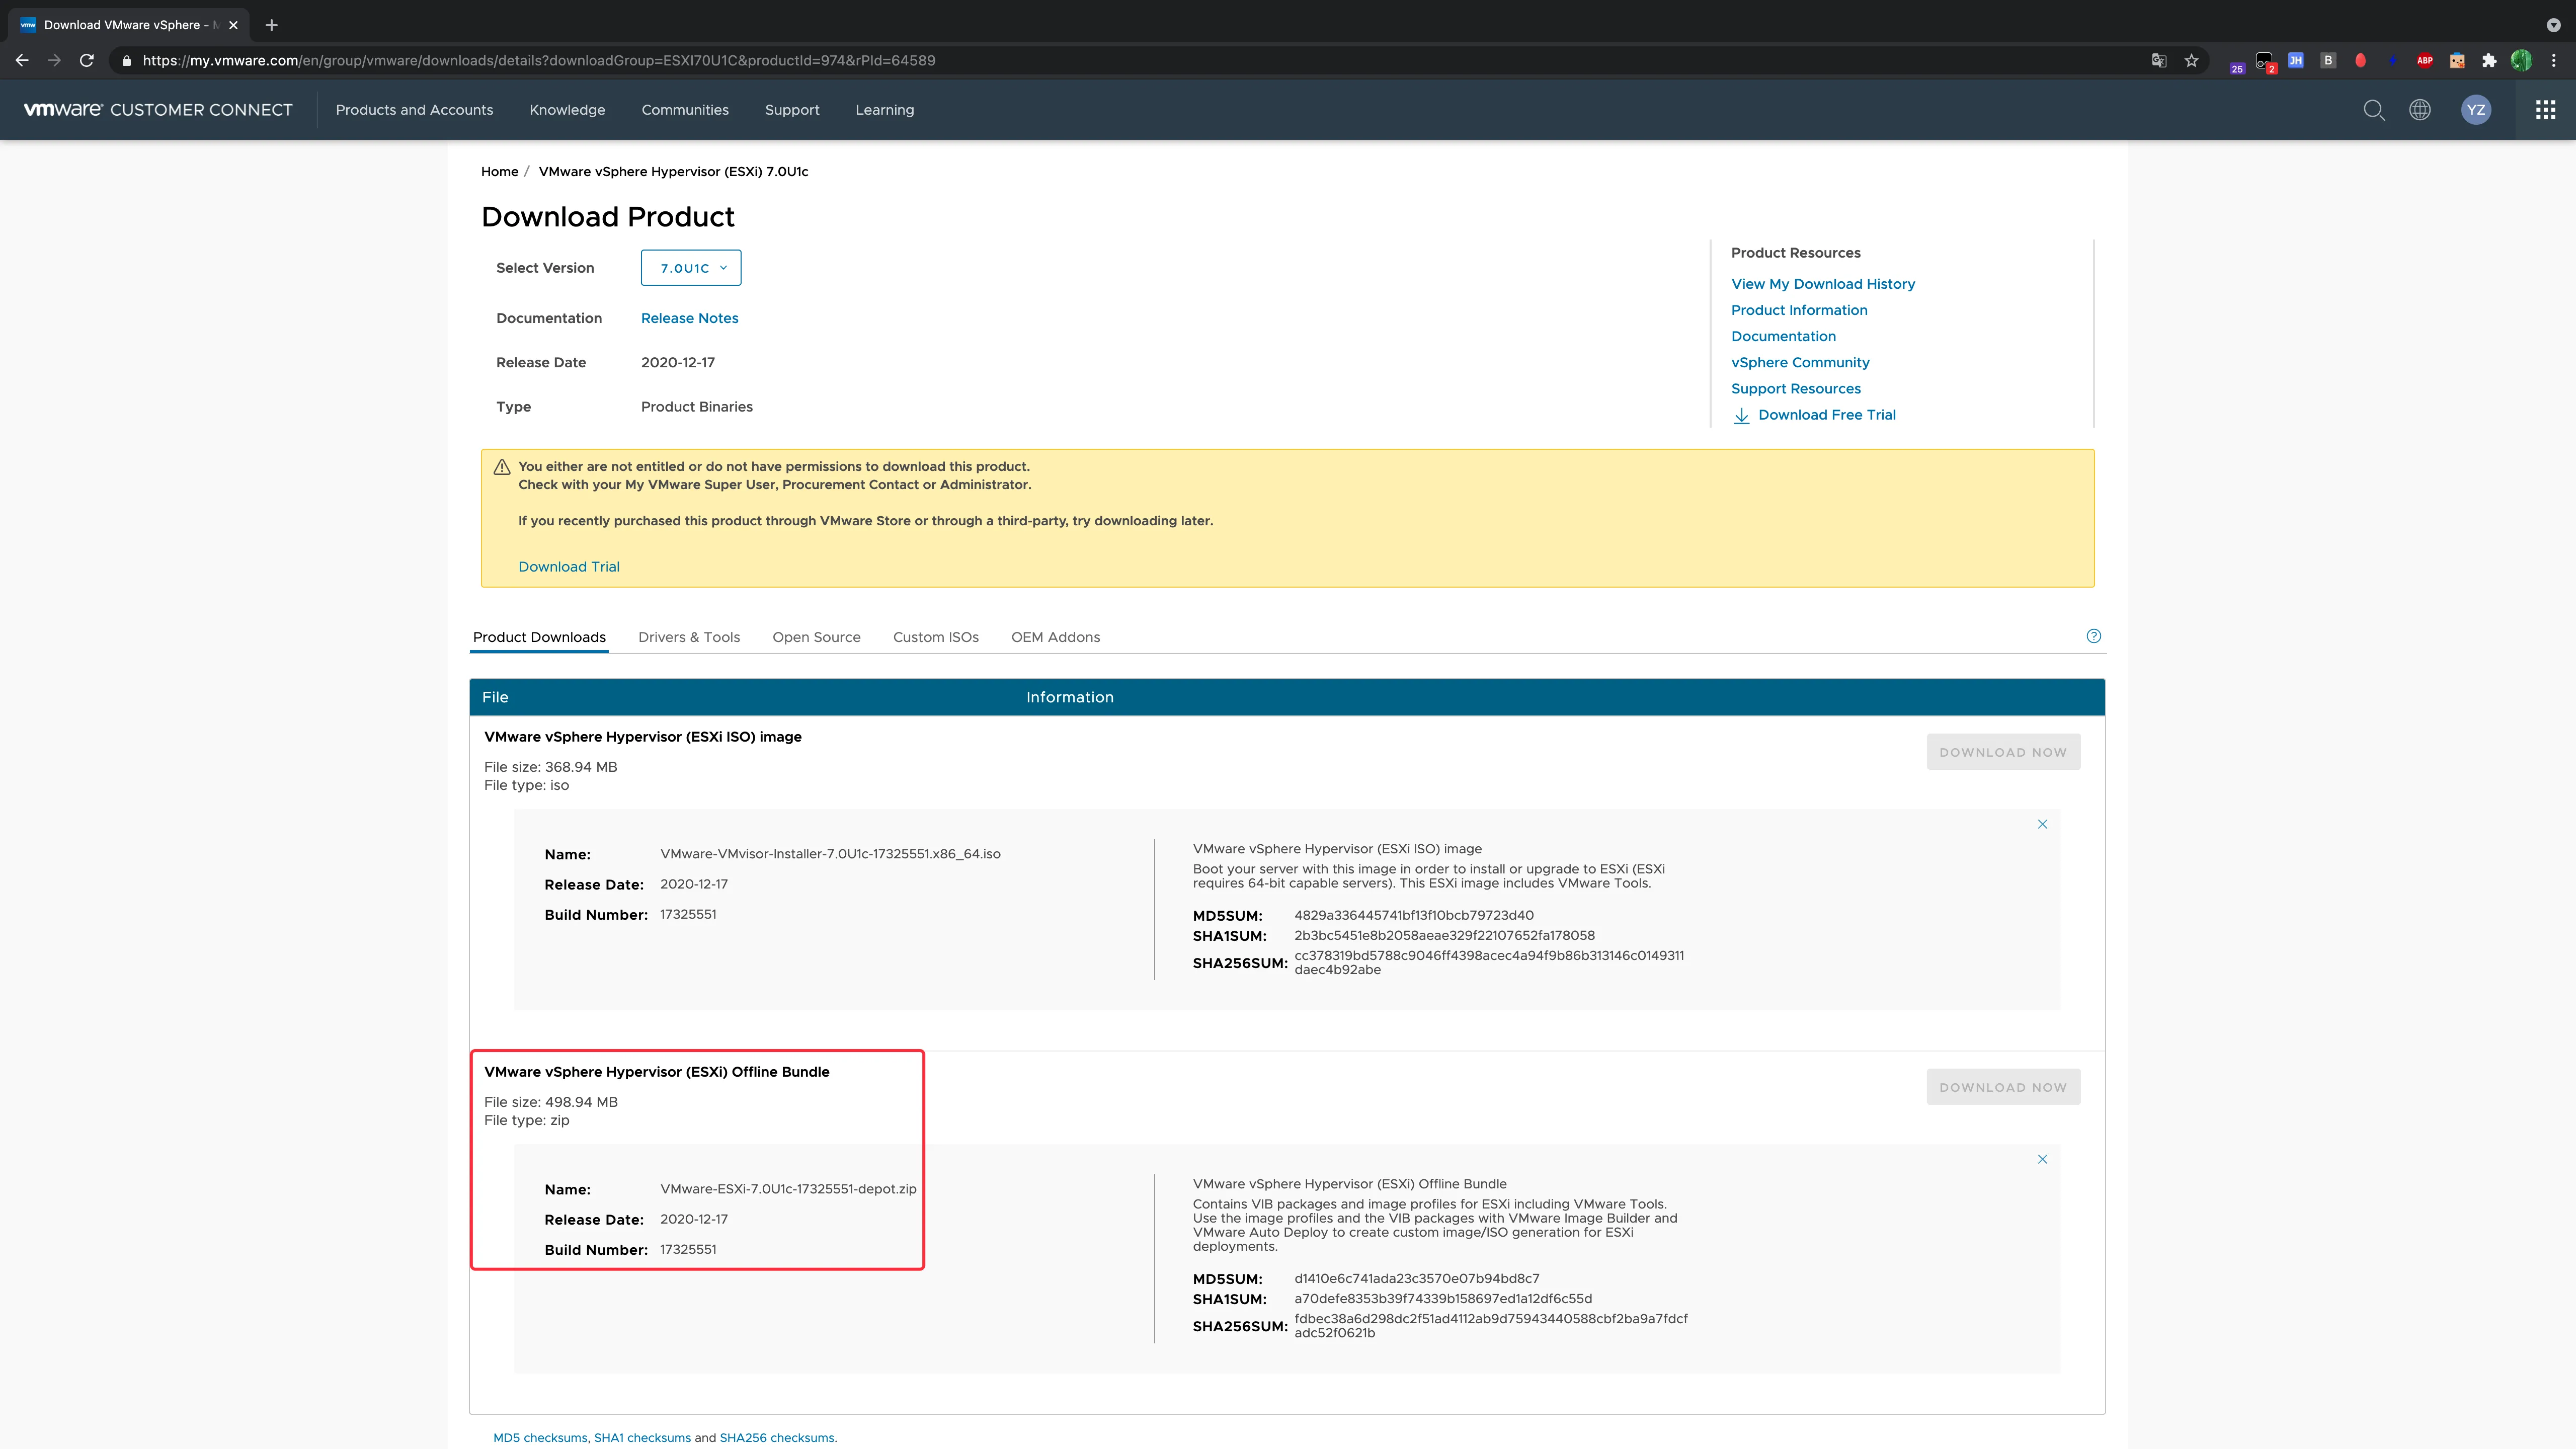
Task: Open the Product Information link
Action: (1799, 310)
